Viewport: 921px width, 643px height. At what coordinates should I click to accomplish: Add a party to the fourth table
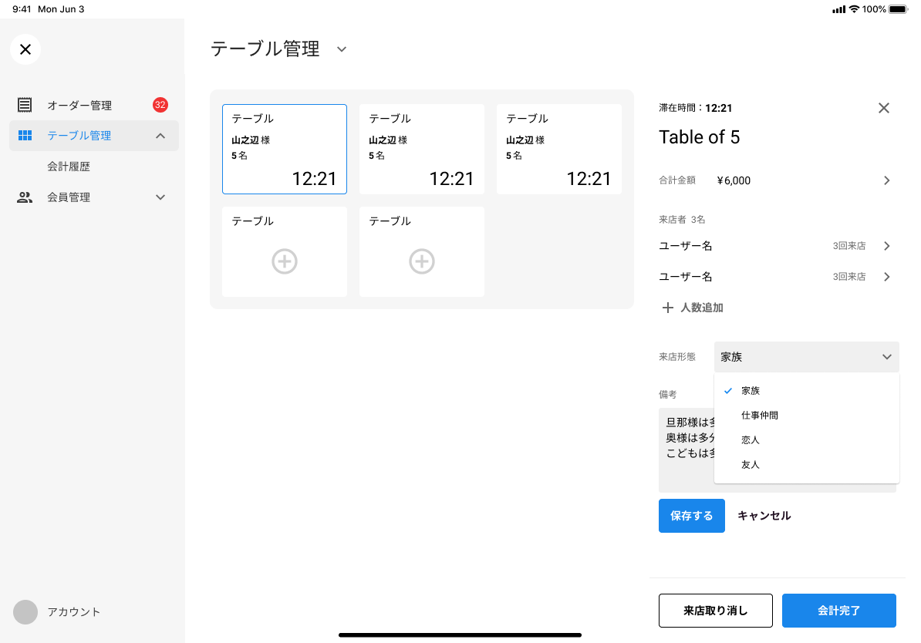click(284, 261)
